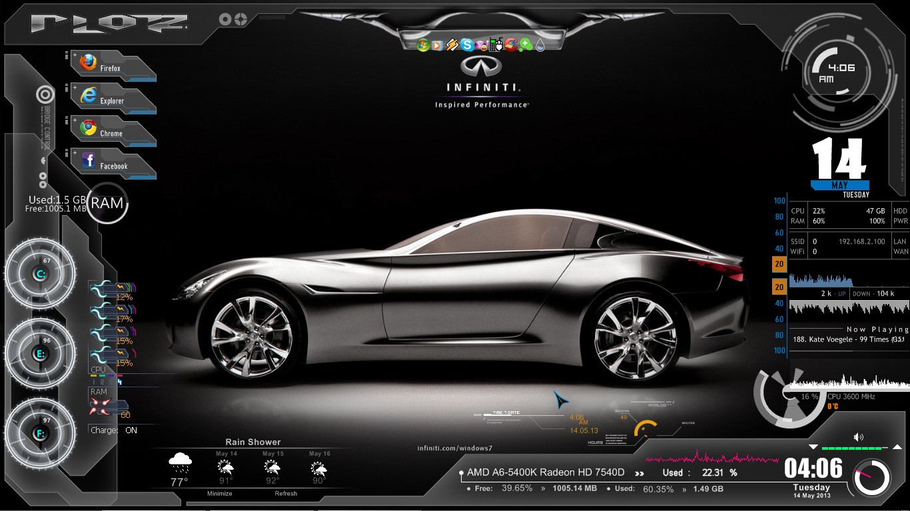The width and height of the screenshot is (910, 511).
Task: Open the Rainmeter water drop icon
Action: point(540,45)
